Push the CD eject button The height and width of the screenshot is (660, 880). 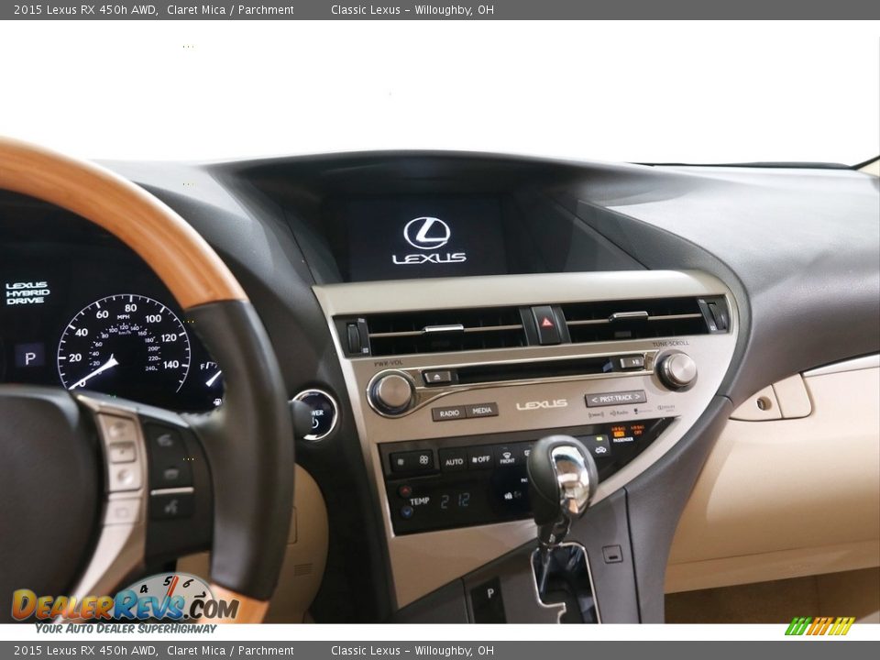(x=436, y=377)
